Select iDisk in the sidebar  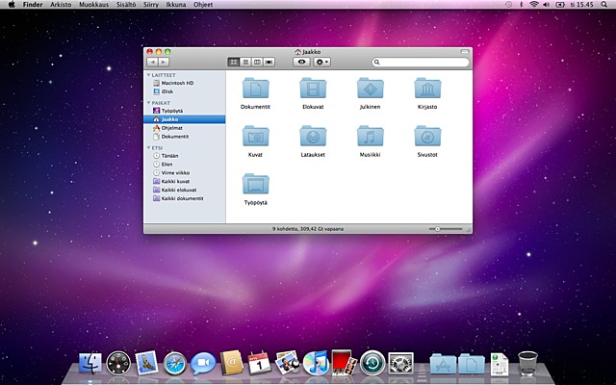pos(185,91)
